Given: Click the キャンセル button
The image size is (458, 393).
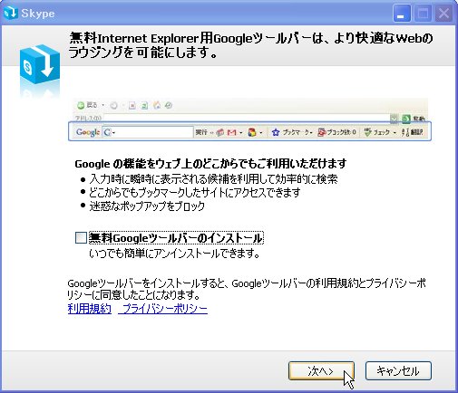Looking at the screenshot, I should [398, 370].
